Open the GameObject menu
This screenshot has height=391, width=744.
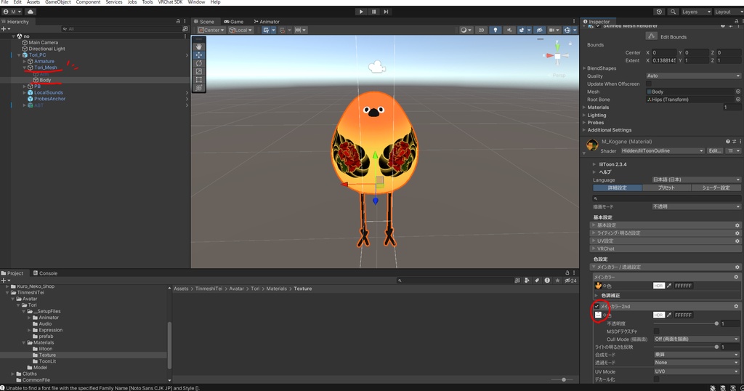(x=58, y=2)
